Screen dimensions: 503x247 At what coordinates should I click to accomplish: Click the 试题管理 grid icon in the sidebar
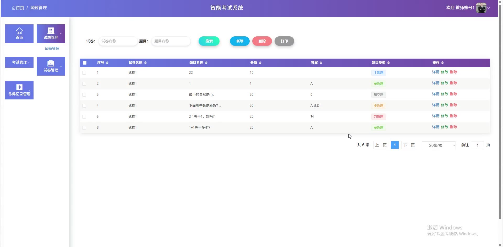[51, 31]
